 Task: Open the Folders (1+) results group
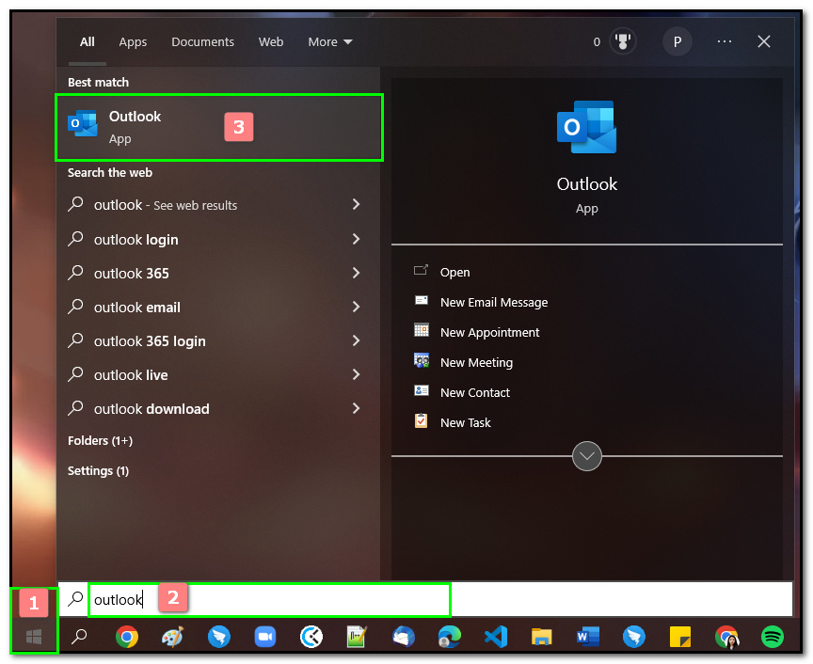coord(100,440)
